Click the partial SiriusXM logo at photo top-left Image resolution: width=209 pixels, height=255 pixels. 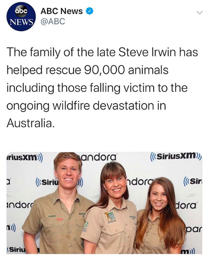pos(25,158)
